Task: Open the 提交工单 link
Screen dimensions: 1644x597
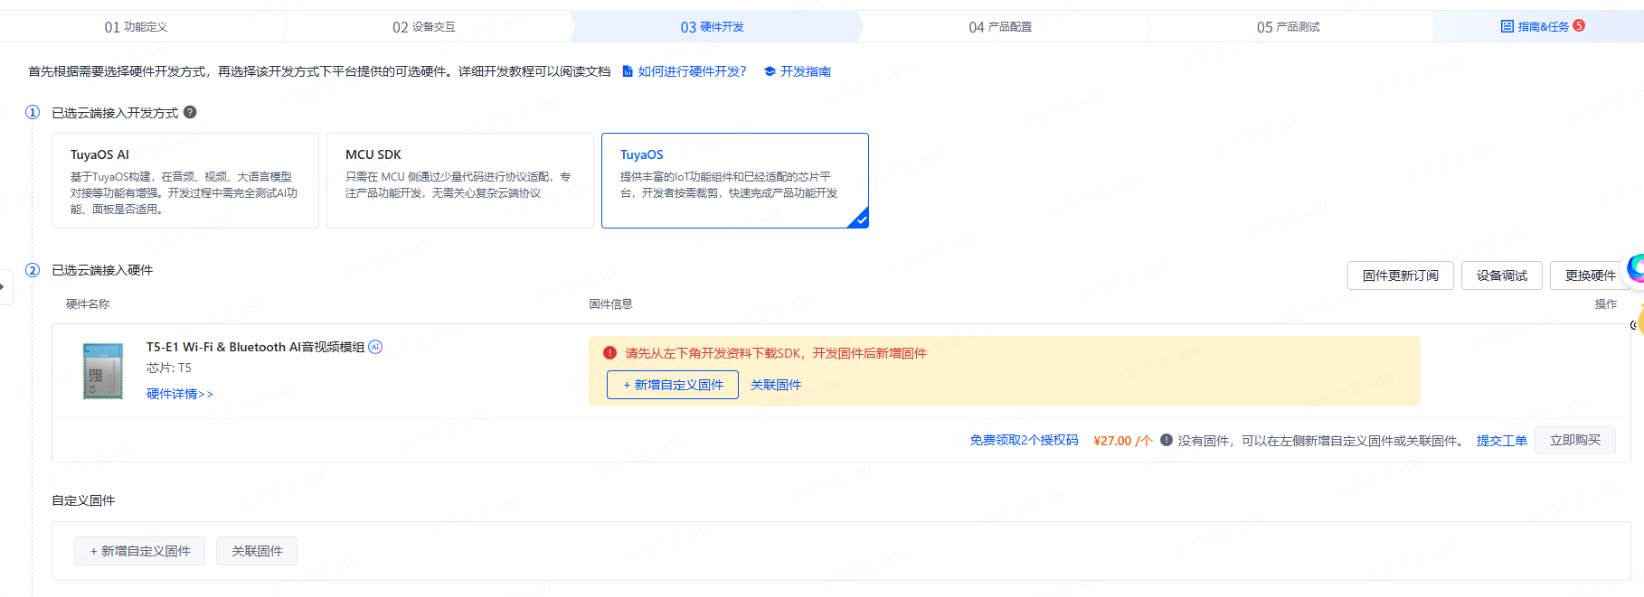Action: click(x=1502, y=441)
